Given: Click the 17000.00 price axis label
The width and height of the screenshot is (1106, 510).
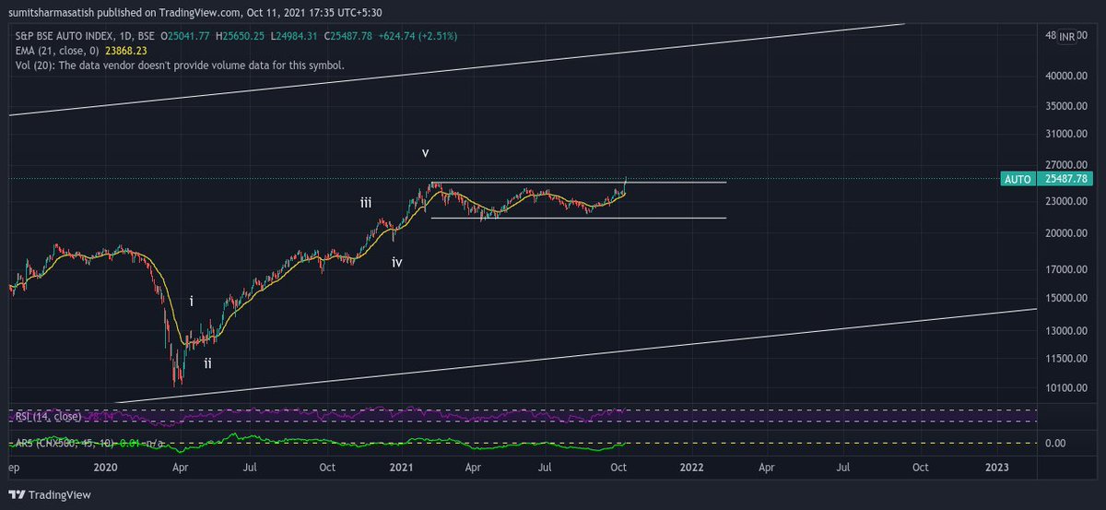Looking at the screenshot, I should click(x=1067, y=270).
